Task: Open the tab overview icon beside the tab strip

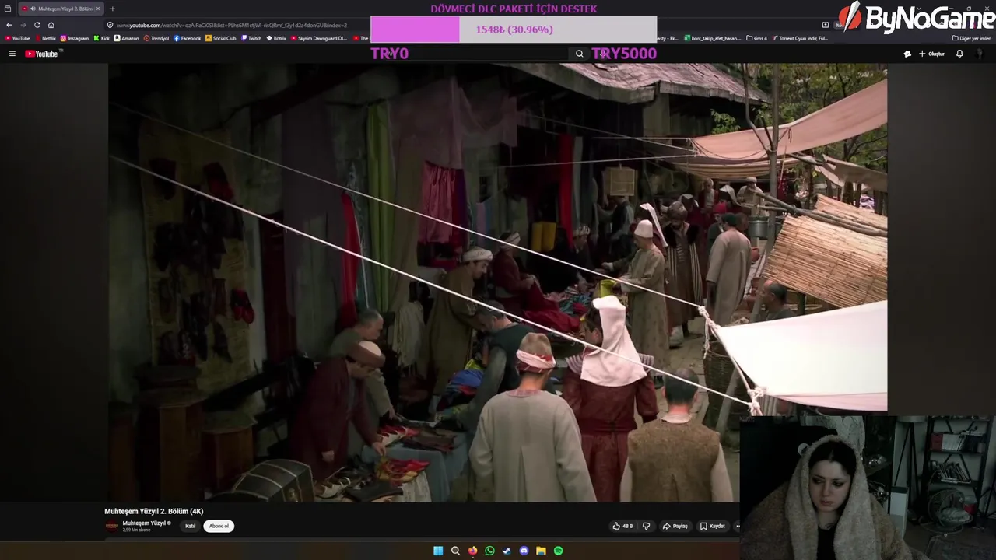Action: pyautogui.click(x=8, y=9)
